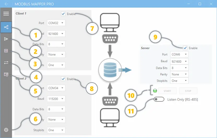Image resolution: width=217 pixels, height=138 pixels.
Task: Open the grid table sidebar icon
Action: pyautogui.click(x=6, y=51)
